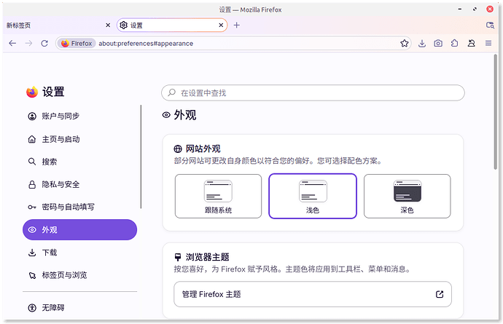The image size is (503, 324).
Task: Click the tab search icon in the tab bar
Action: (490, 25)
